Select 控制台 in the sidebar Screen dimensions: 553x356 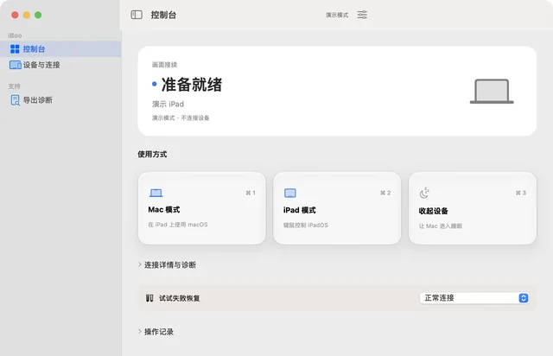point(60,49)
